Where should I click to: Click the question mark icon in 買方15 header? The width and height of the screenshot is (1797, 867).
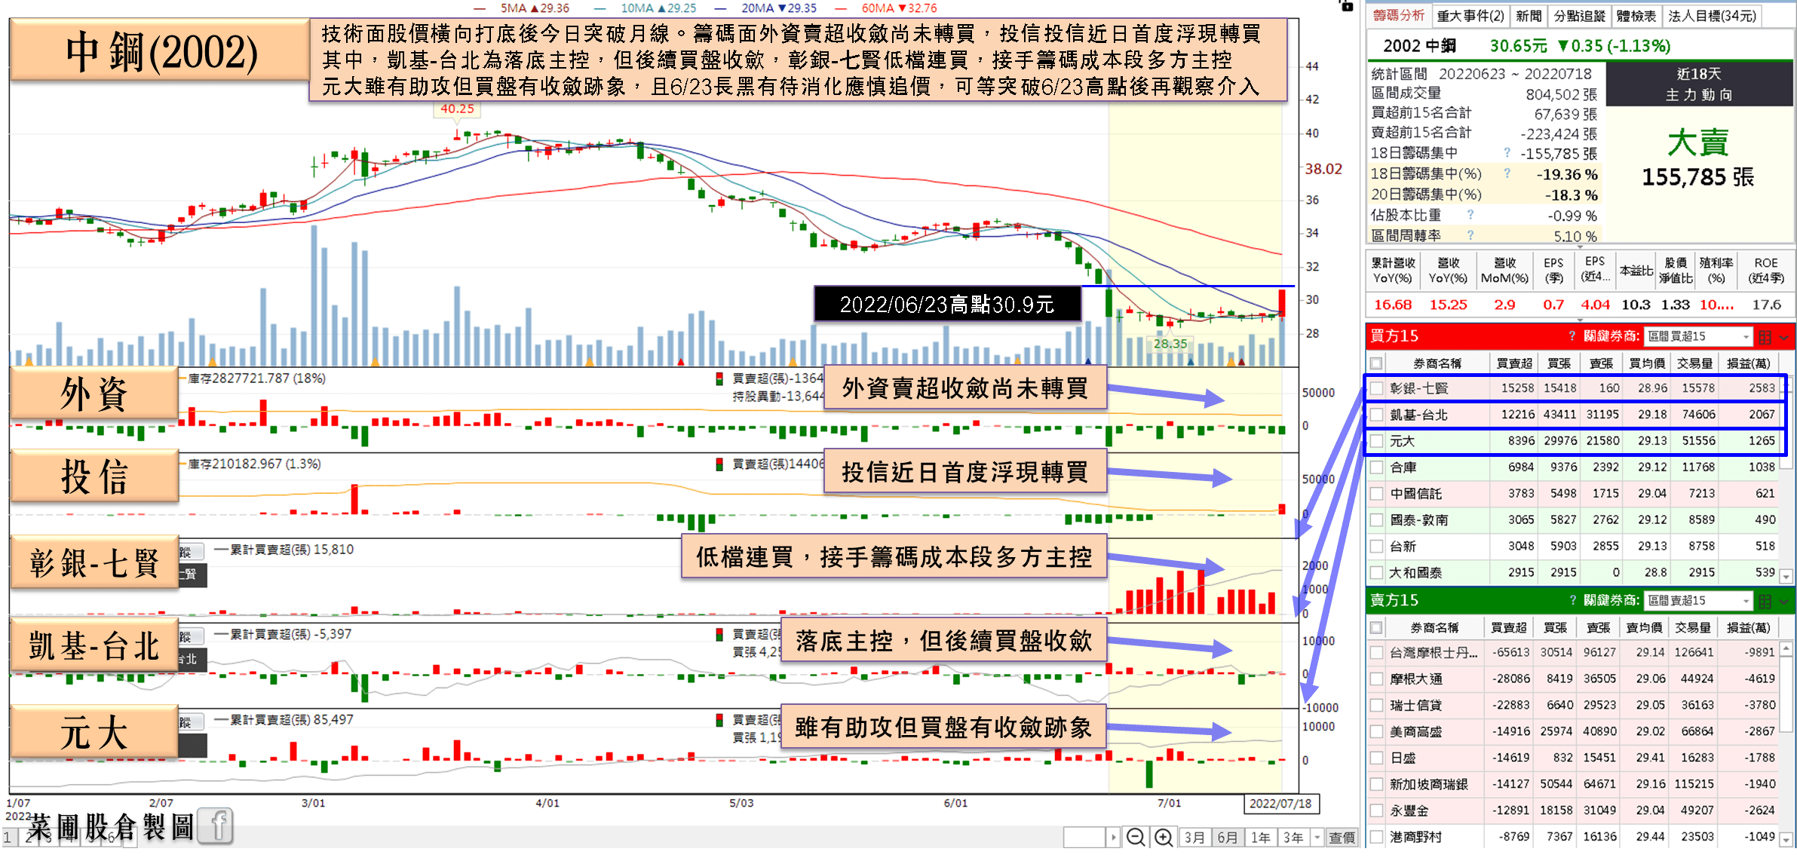tap(1572, 336)
